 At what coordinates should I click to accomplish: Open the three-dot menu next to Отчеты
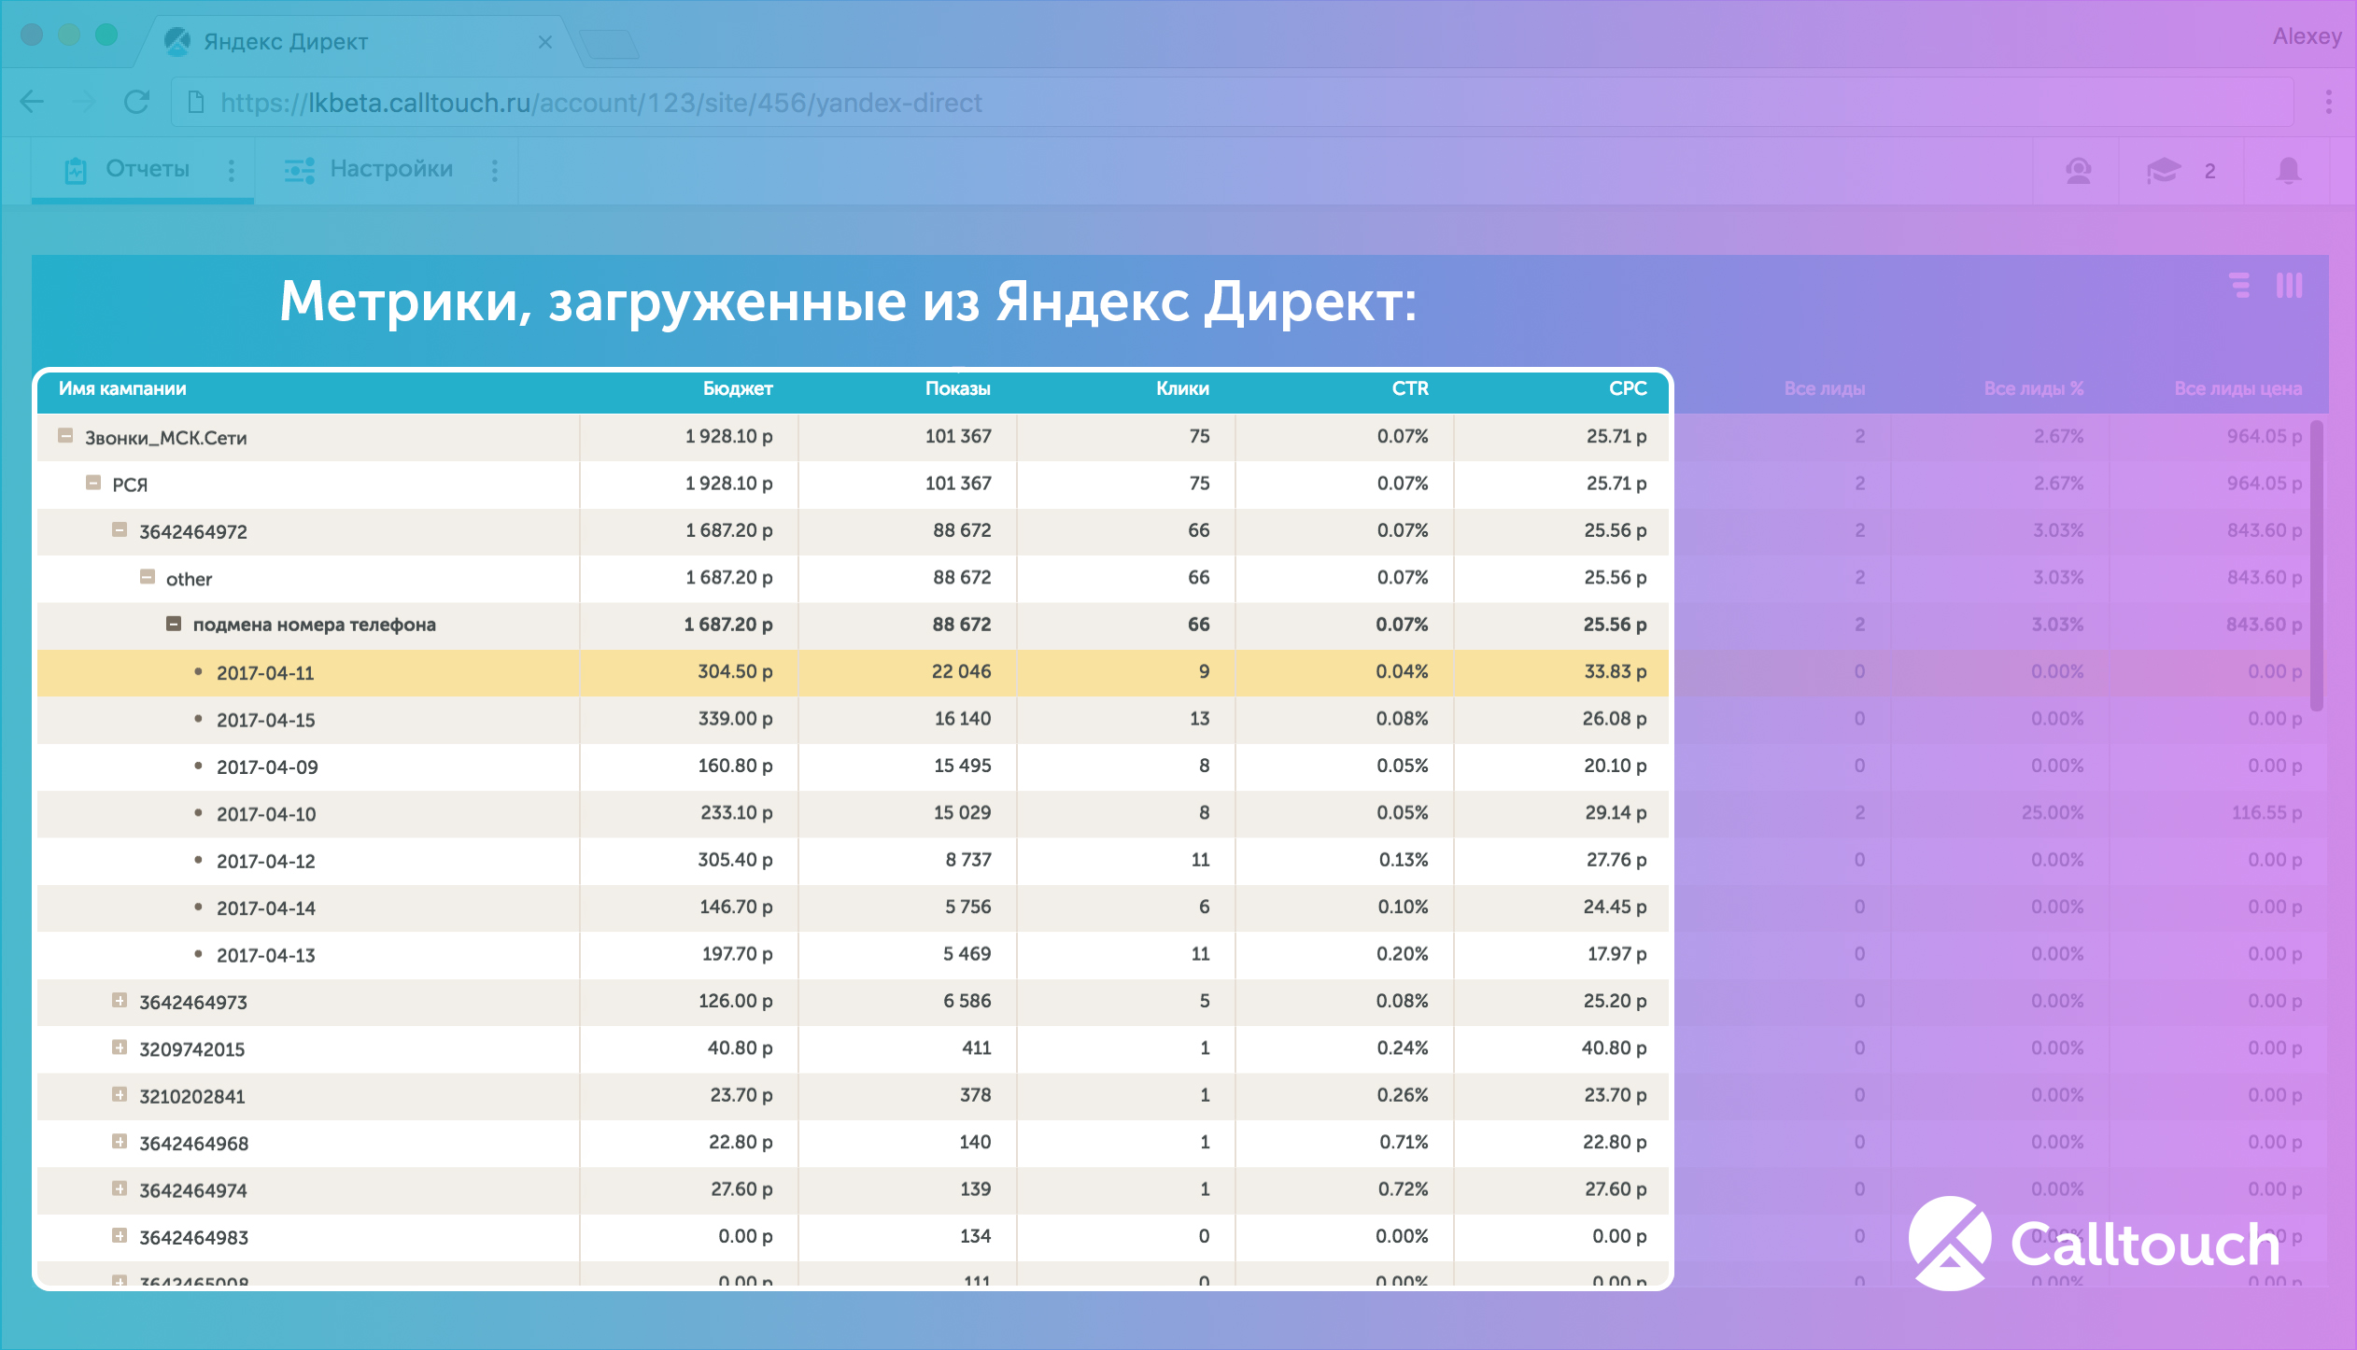click(232, 170)
